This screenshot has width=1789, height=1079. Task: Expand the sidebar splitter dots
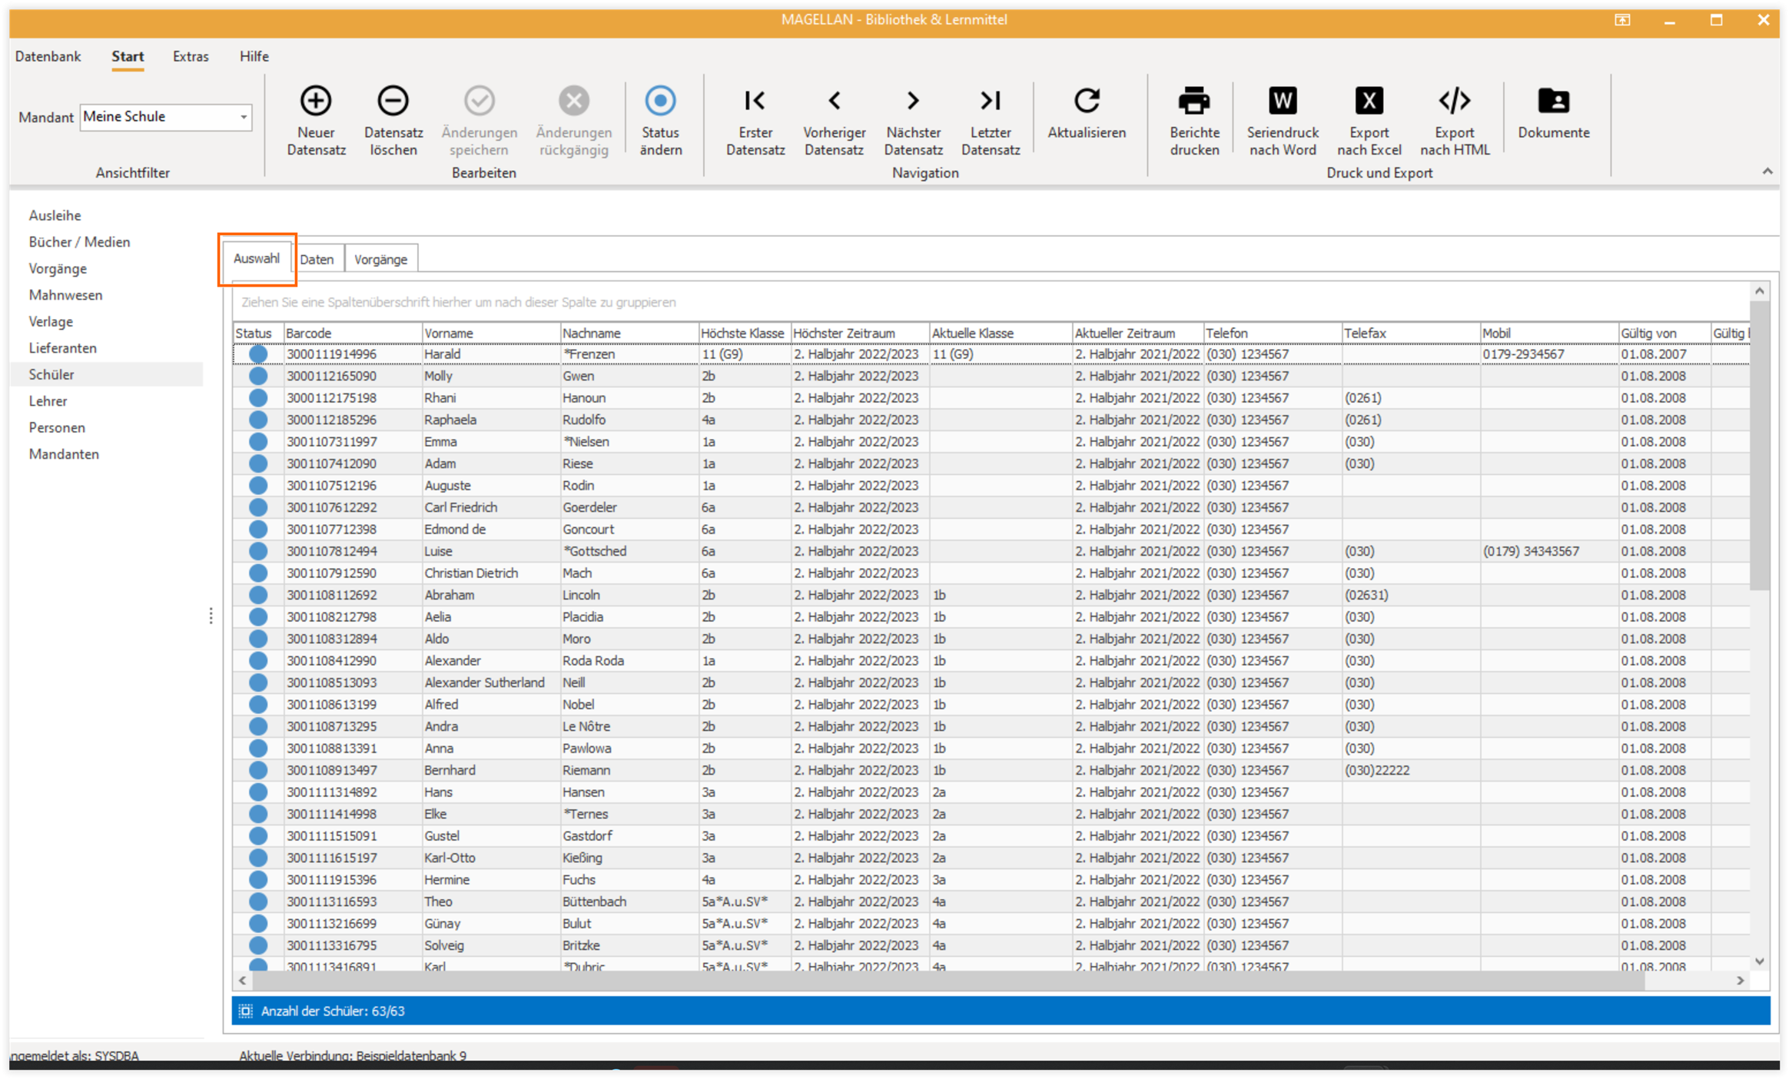211,616
